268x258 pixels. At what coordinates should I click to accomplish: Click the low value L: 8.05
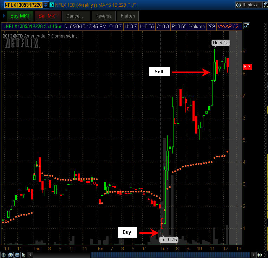click(x=147, y=26)
